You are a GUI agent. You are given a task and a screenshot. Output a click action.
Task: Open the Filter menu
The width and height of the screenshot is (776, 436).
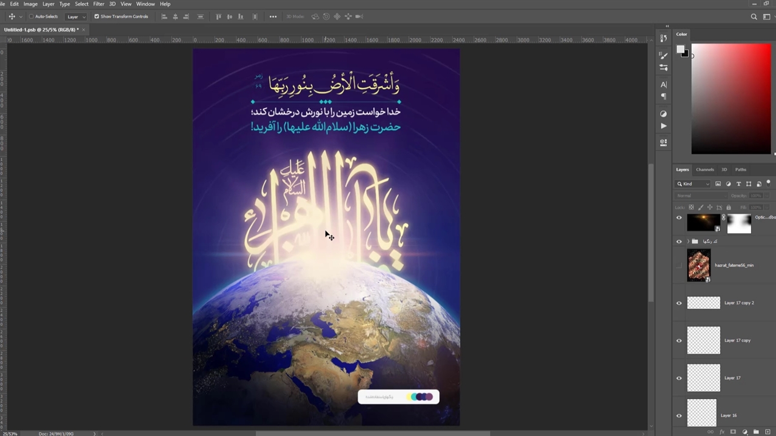98,4
